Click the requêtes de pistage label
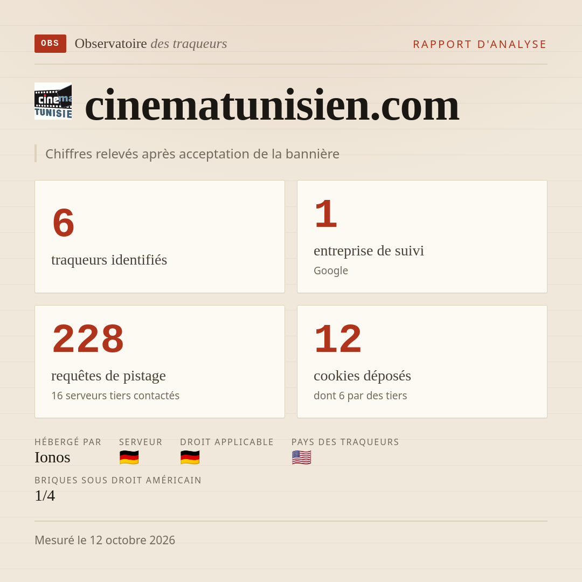This screenshot has width=582, height=582. point(108,376)
